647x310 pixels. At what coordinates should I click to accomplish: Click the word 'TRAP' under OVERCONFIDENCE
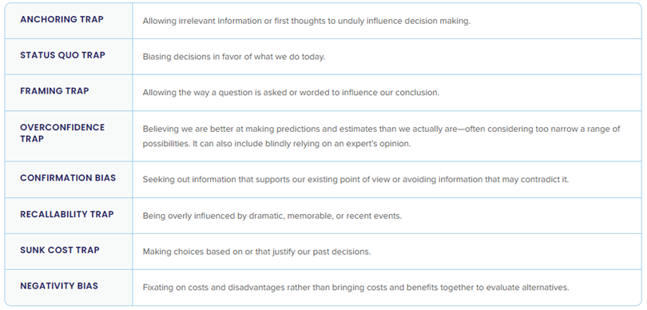point(32,139)
